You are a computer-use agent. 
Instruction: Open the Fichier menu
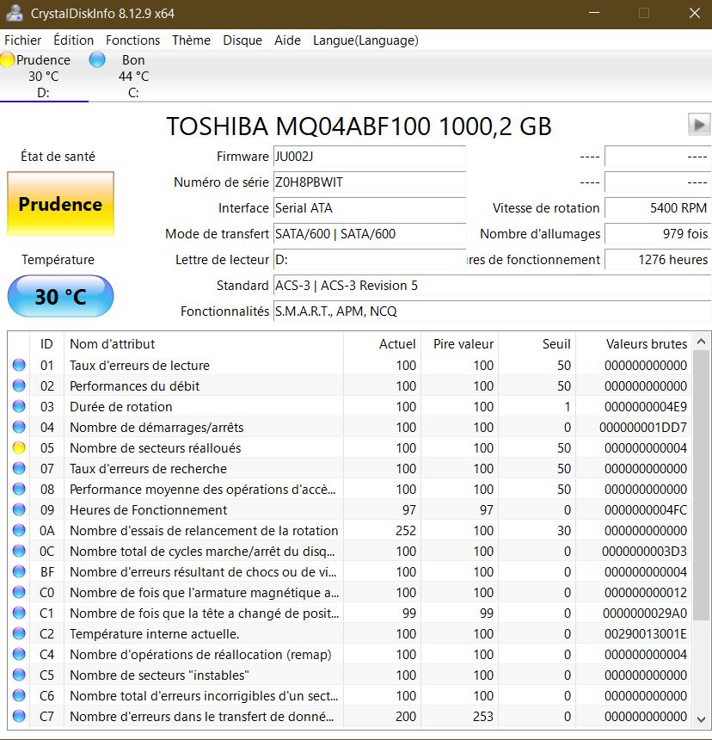[x=22, y=40]
